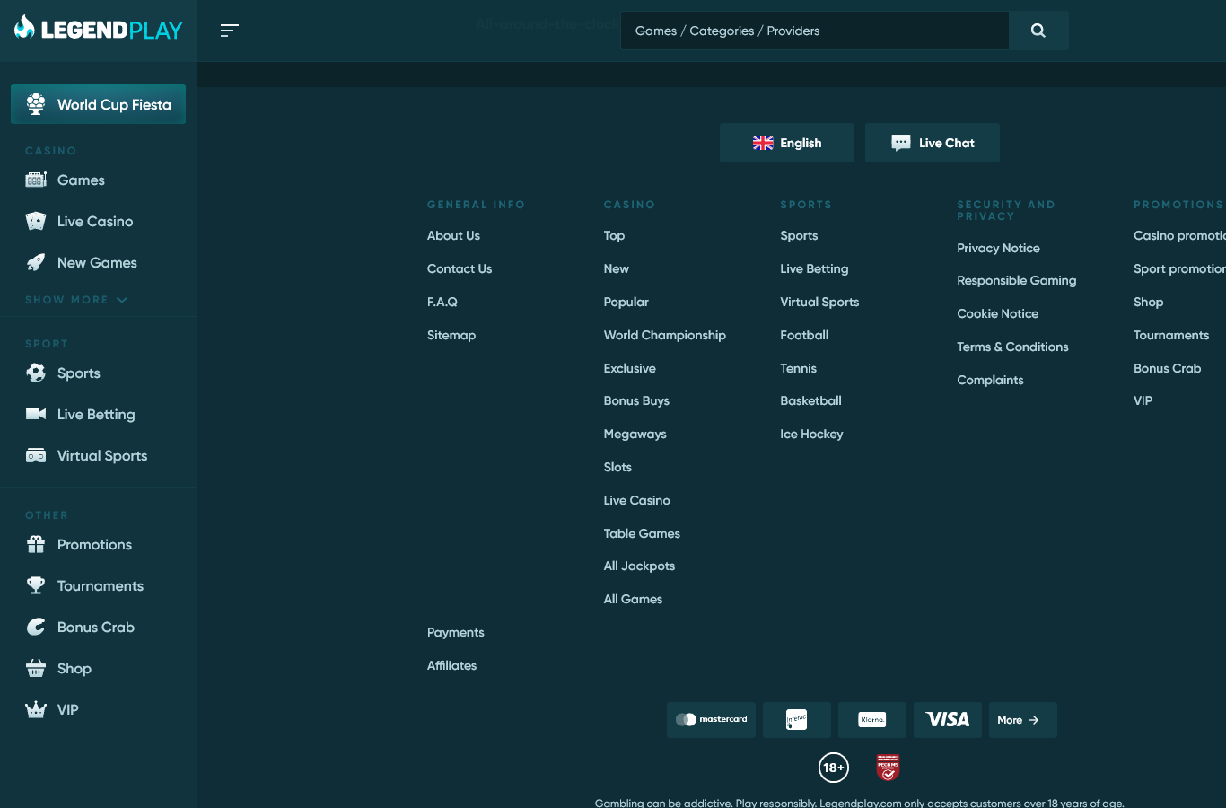Click the search magnifier button
The width and height of the screenshot is (1226, 808).
click(x=1038, y=31)
